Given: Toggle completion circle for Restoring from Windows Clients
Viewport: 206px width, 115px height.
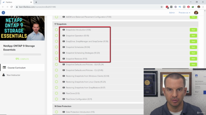Looking at the screenshot, I should (57, 76).
